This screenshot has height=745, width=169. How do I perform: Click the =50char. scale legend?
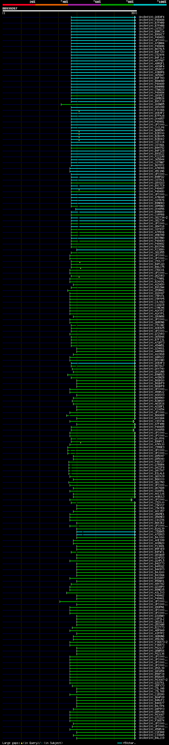tap(126, 743)
